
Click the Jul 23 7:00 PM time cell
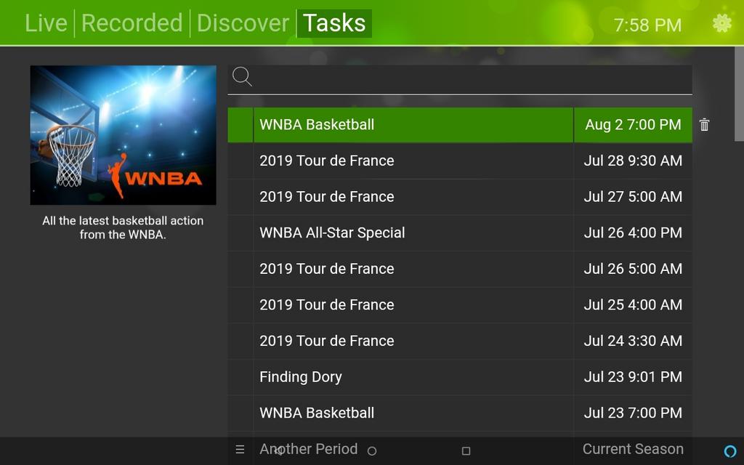pos(633,413)
